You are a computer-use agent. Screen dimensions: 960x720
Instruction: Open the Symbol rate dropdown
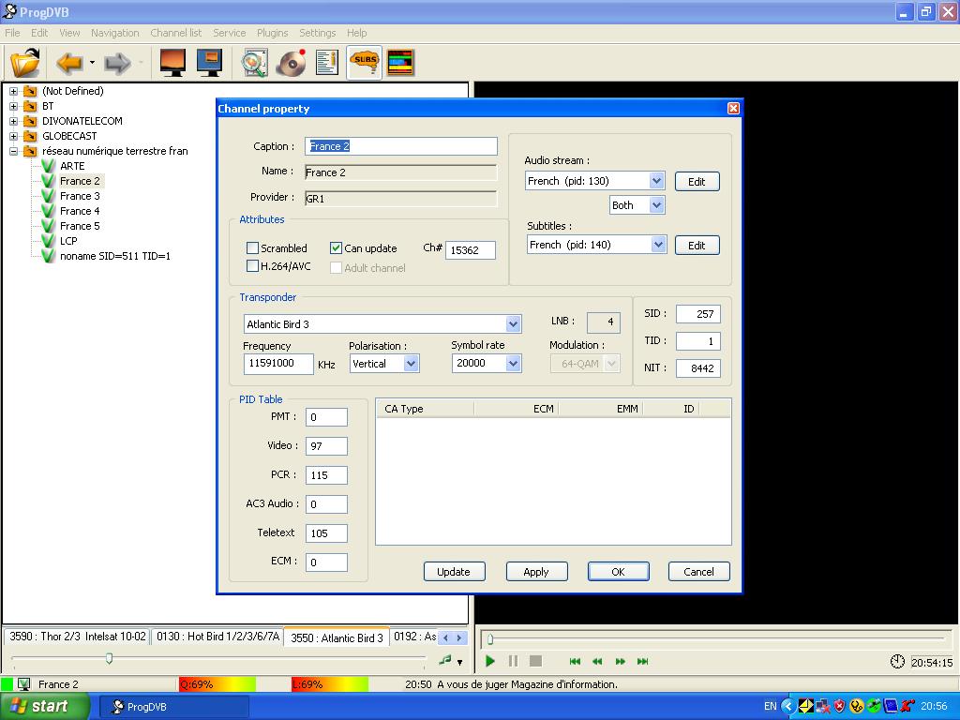513,363
